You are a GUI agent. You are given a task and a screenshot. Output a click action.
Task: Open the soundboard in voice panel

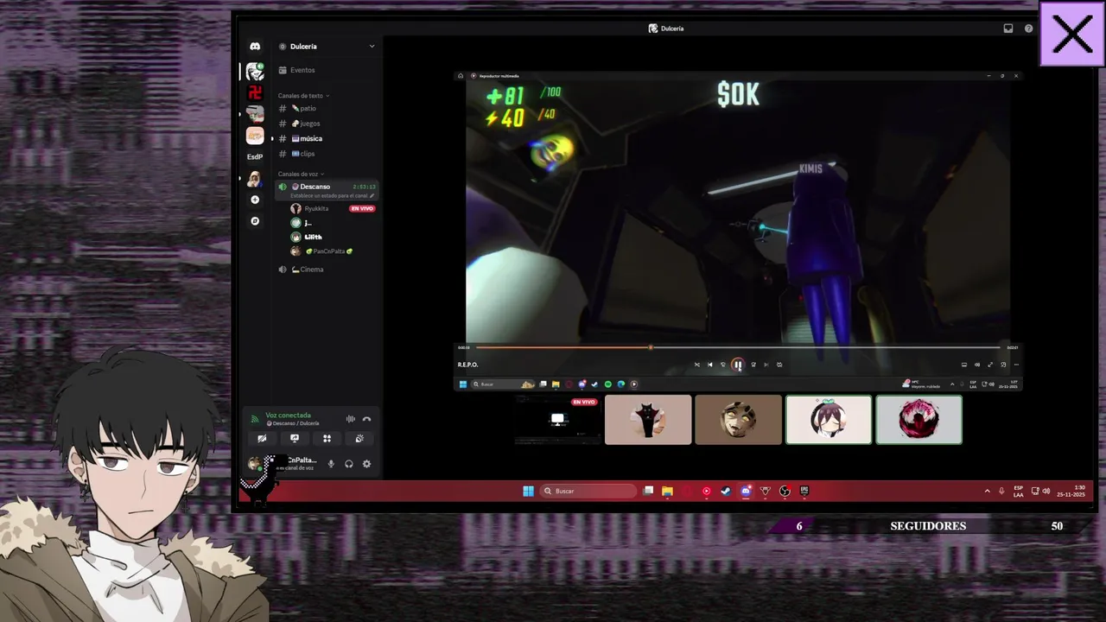pos(359,439)
